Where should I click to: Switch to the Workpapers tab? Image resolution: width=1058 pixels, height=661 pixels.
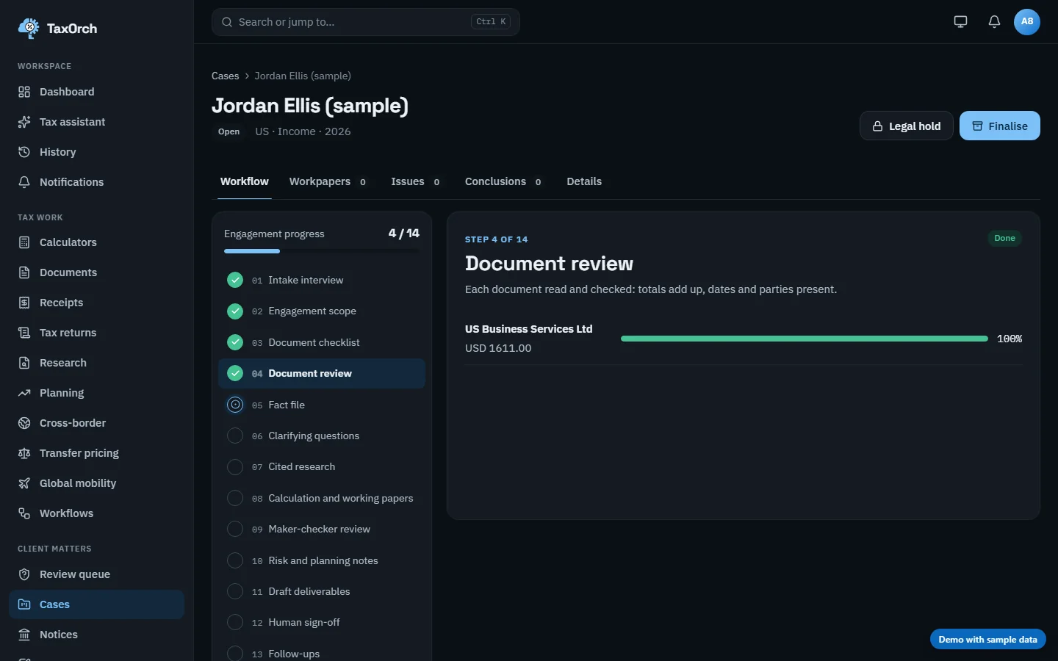[328, 181]
